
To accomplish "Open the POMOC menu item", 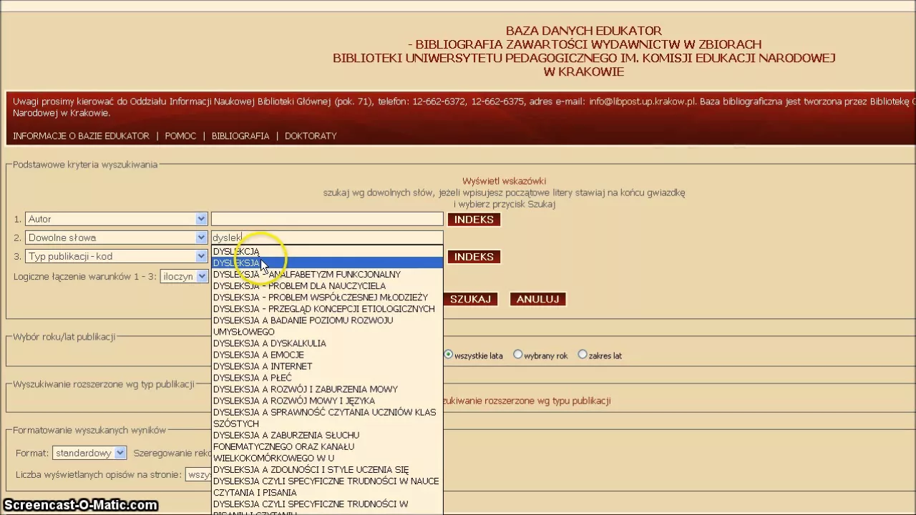I will (180, 136).
